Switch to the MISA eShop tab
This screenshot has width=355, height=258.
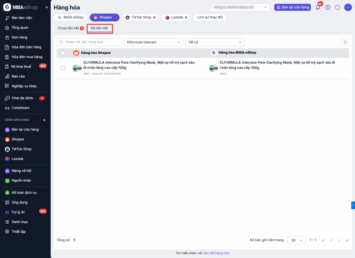click(x=71, y=17)
